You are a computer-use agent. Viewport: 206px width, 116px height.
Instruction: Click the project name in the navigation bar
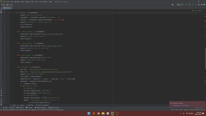point(3,5)
